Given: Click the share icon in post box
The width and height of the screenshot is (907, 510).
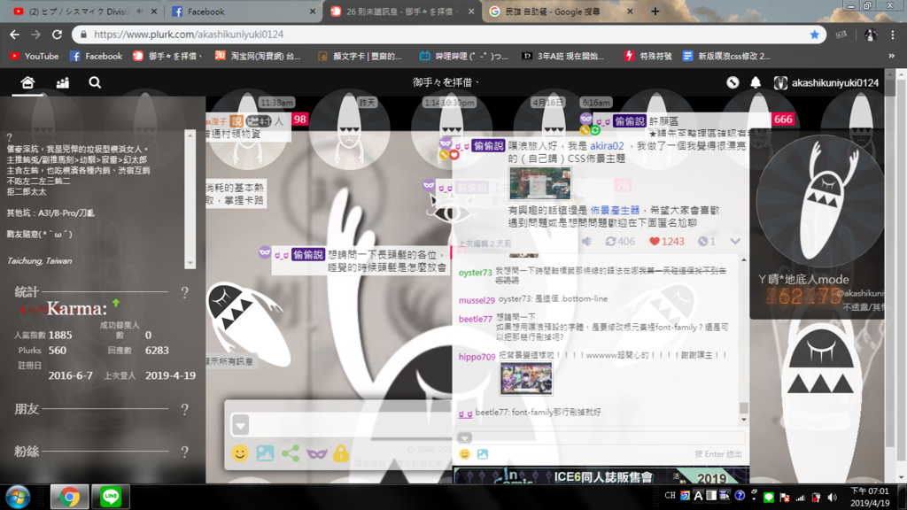Looking at the screenshot, I should (291, 452).
